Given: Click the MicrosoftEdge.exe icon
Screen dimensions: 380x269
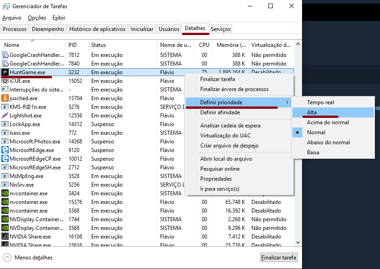Looking at the screenshot, I should point(5,150).
